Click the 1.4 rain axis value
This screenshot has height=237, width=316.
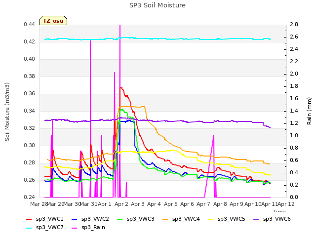[294, 111]
